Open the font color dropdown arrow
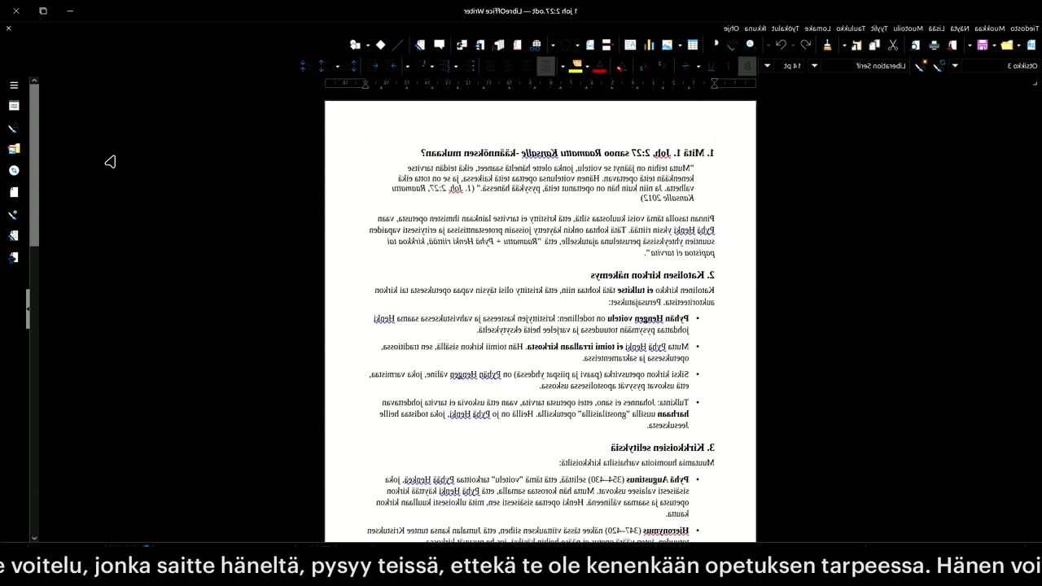 click(x=588, y=65)
